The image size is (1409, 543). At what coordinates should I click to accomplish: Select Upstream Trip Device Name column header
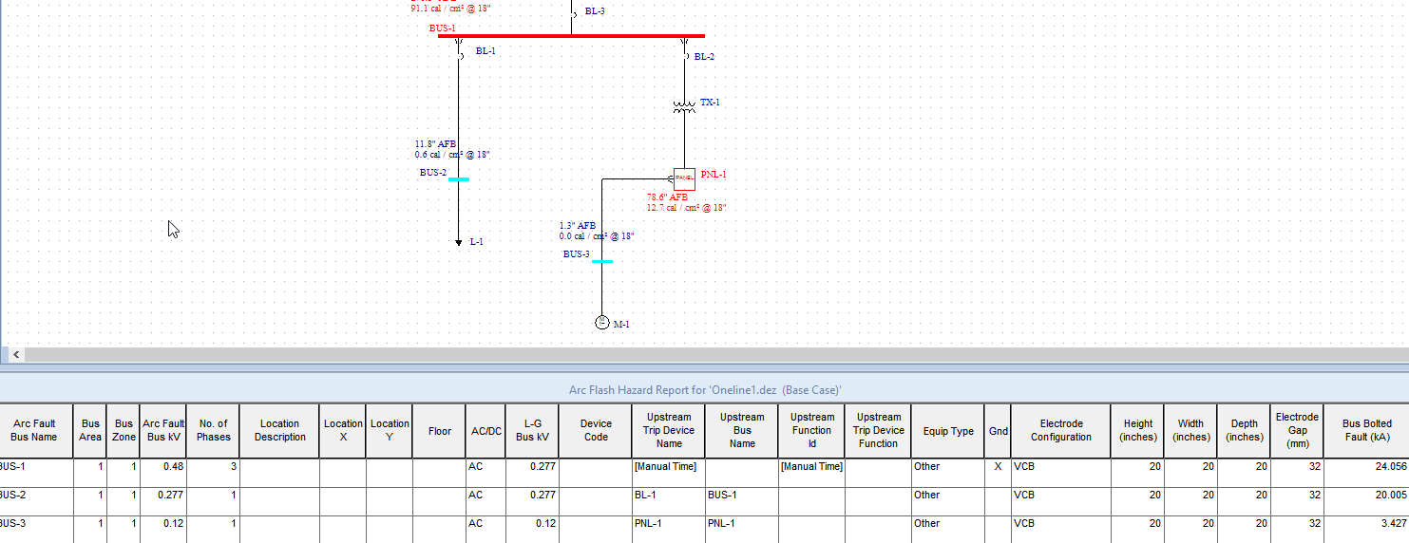pos(669,431)
